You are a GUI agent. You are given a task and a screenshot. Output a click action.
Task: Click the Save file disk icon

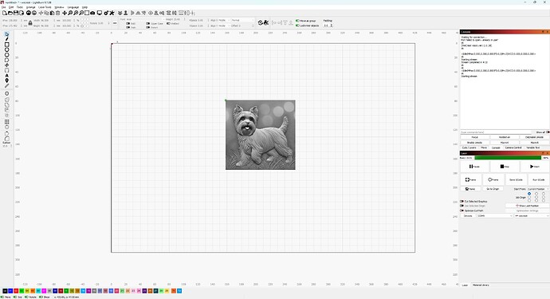[16, 13]
